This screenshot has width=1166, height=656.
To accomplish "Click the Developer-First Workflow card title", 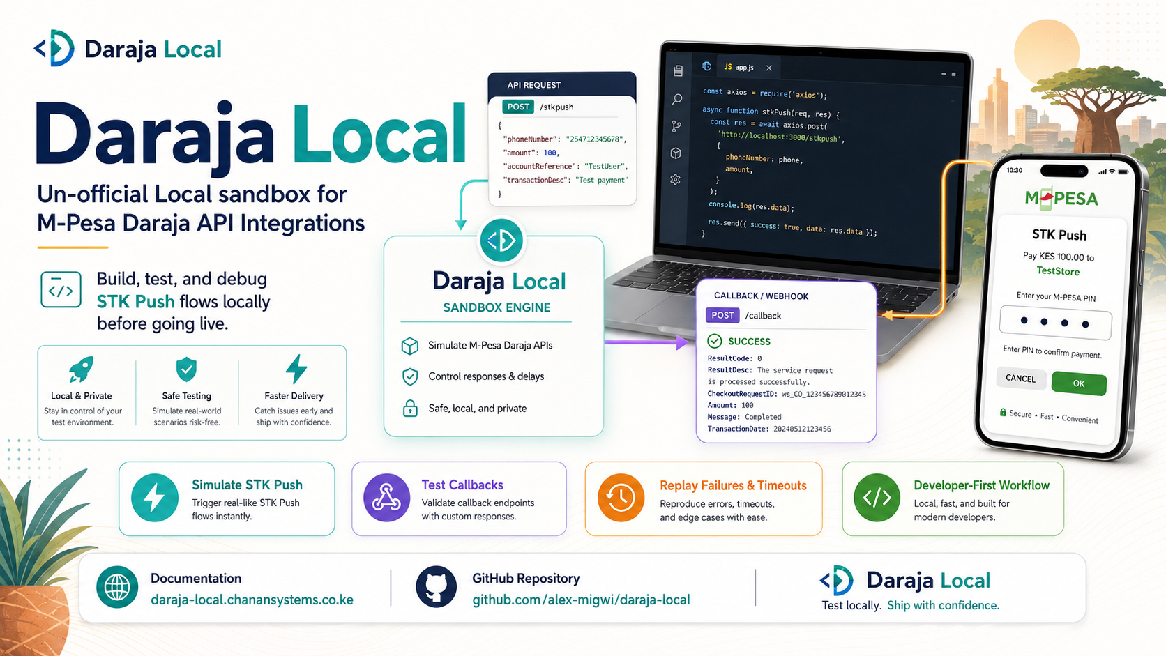I will tap(981, 485).
